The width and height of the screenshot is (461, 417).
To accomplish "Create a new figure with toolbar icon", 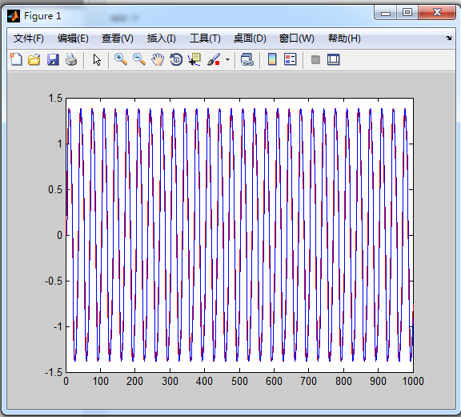I will coord(16,59).
